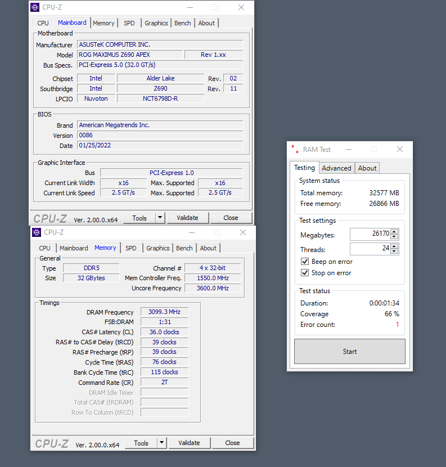Click the BIOS version 0086 value

tap(160, 135)
